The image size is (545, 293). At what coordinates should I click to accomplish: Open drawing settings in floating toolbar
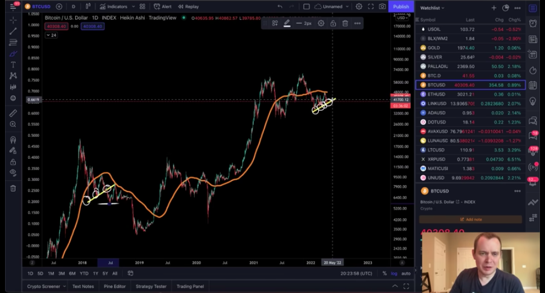coord(321,23)
